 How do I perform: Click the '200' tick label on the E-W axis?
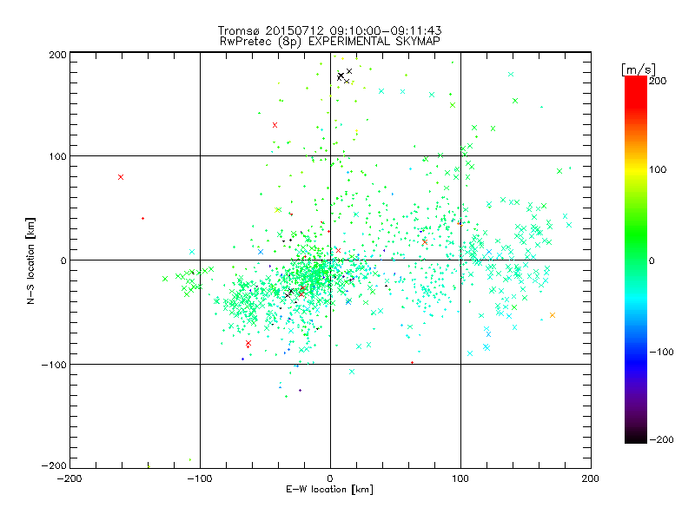591,478
